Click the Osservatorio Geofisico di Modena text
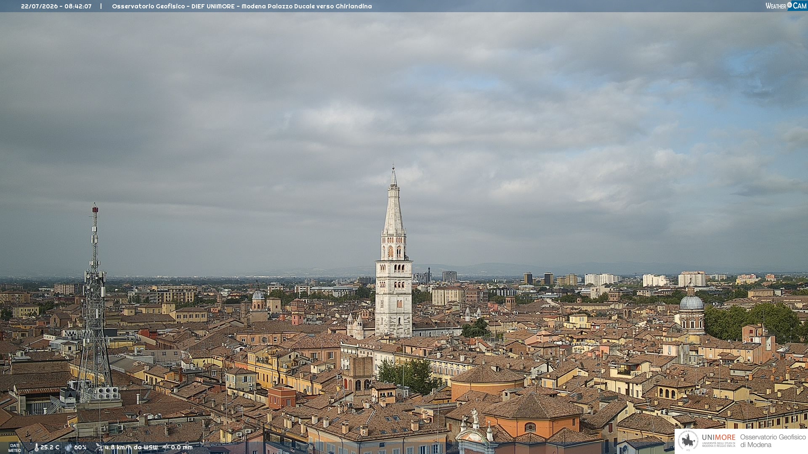808x454 pixels. point(773,441)
